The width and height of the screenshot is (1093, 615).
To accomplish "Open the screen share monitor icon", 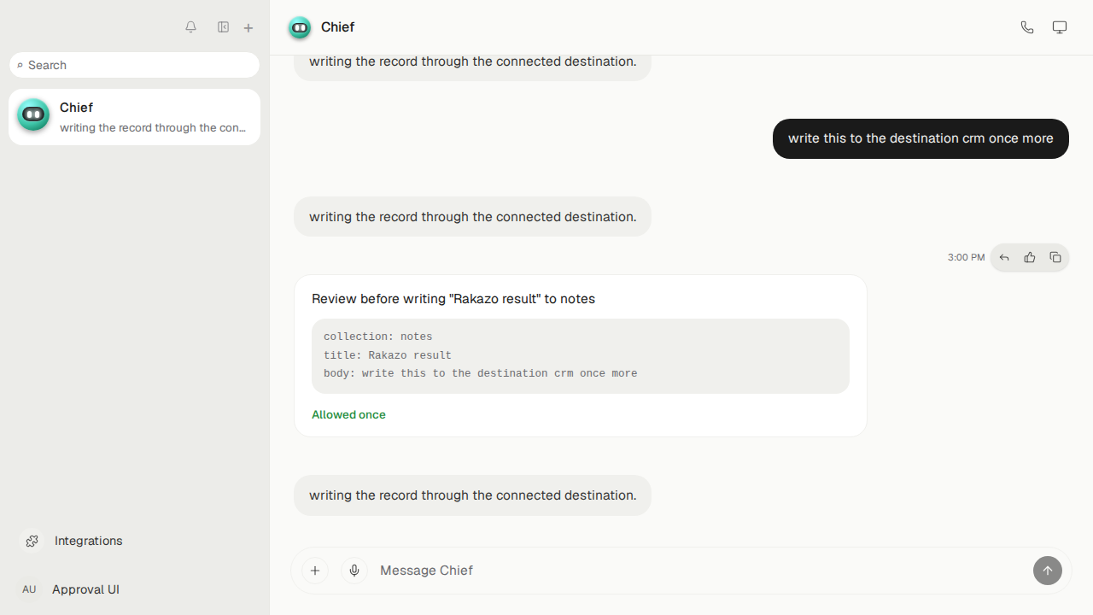I will coord(1060,27).
